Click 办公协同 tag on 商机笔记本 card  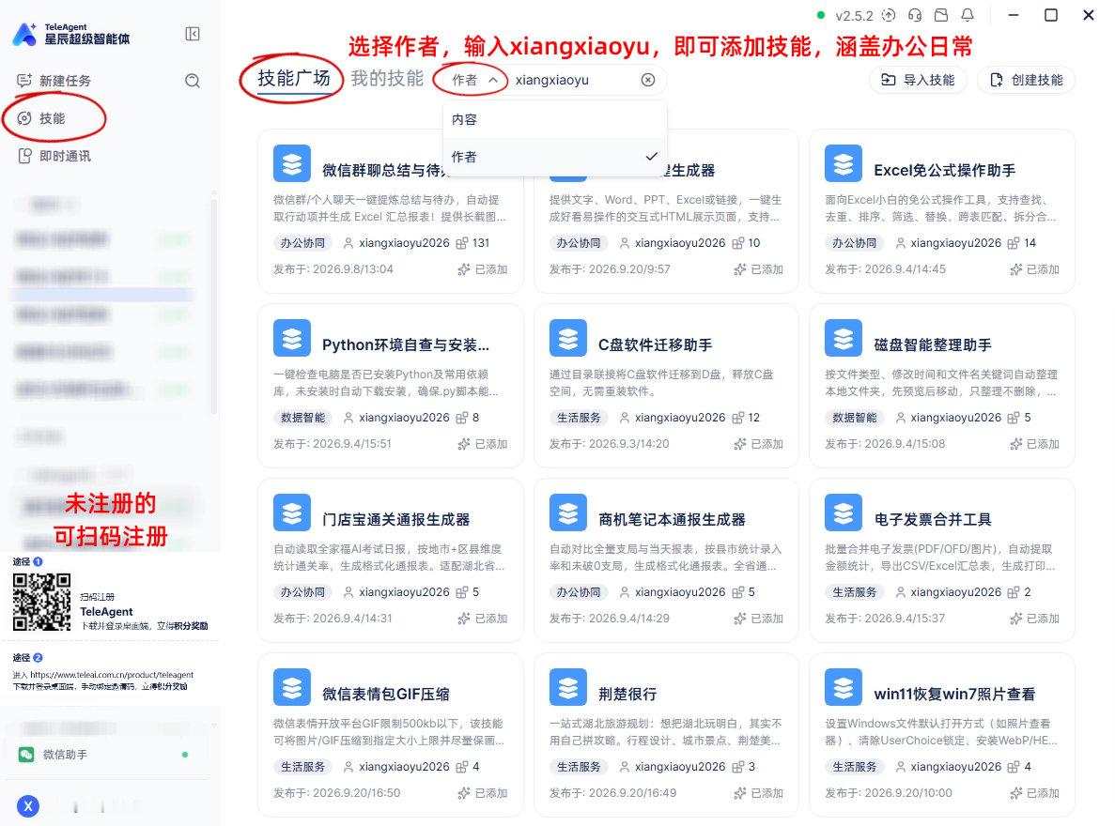(579, 592)
